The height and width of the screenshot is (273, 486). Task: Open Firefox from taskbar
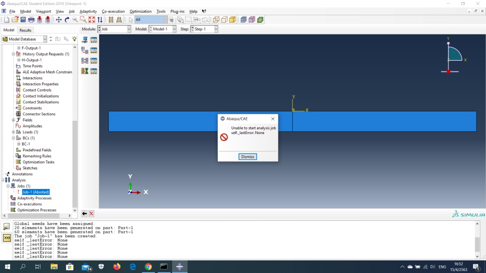pyautogui.click(x=117, y=266)
